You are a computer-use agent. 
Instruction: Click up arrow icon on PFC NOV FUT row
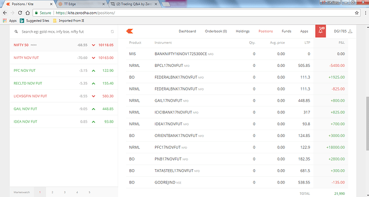click(x=94, y=71)
